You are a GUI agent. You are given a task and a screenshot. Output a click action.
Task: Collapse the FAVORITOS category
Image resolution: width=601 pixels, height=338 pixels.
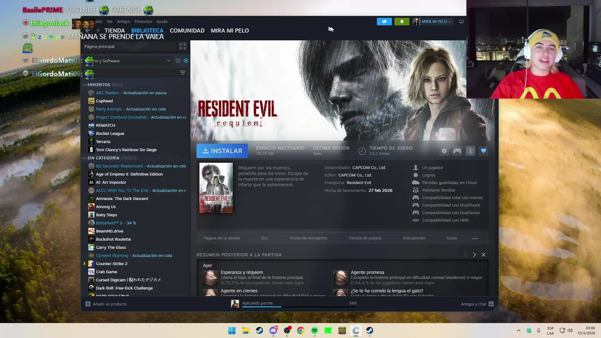point(85,84)
